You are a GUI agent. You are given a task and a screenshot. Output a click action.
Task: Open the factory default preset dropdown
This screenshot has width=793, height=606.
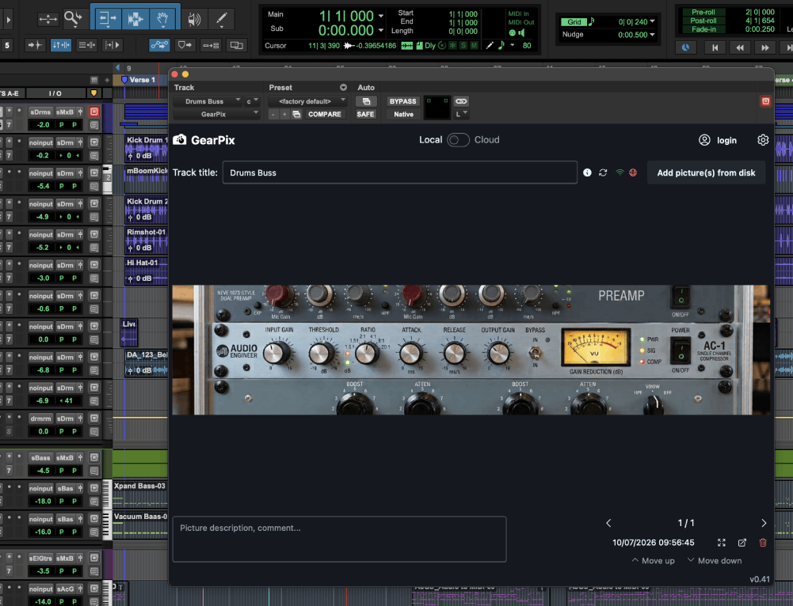(x=307, y=101)
